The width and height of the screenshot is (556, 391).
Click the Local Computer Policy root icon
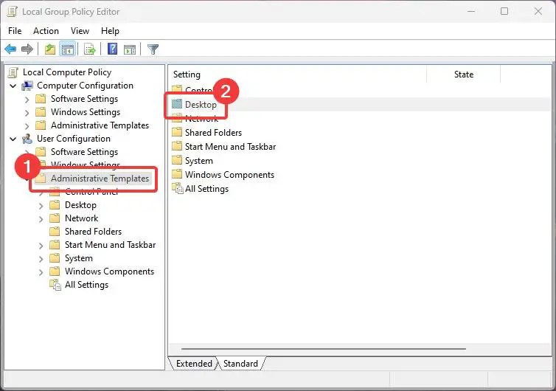tap(13, 72)
